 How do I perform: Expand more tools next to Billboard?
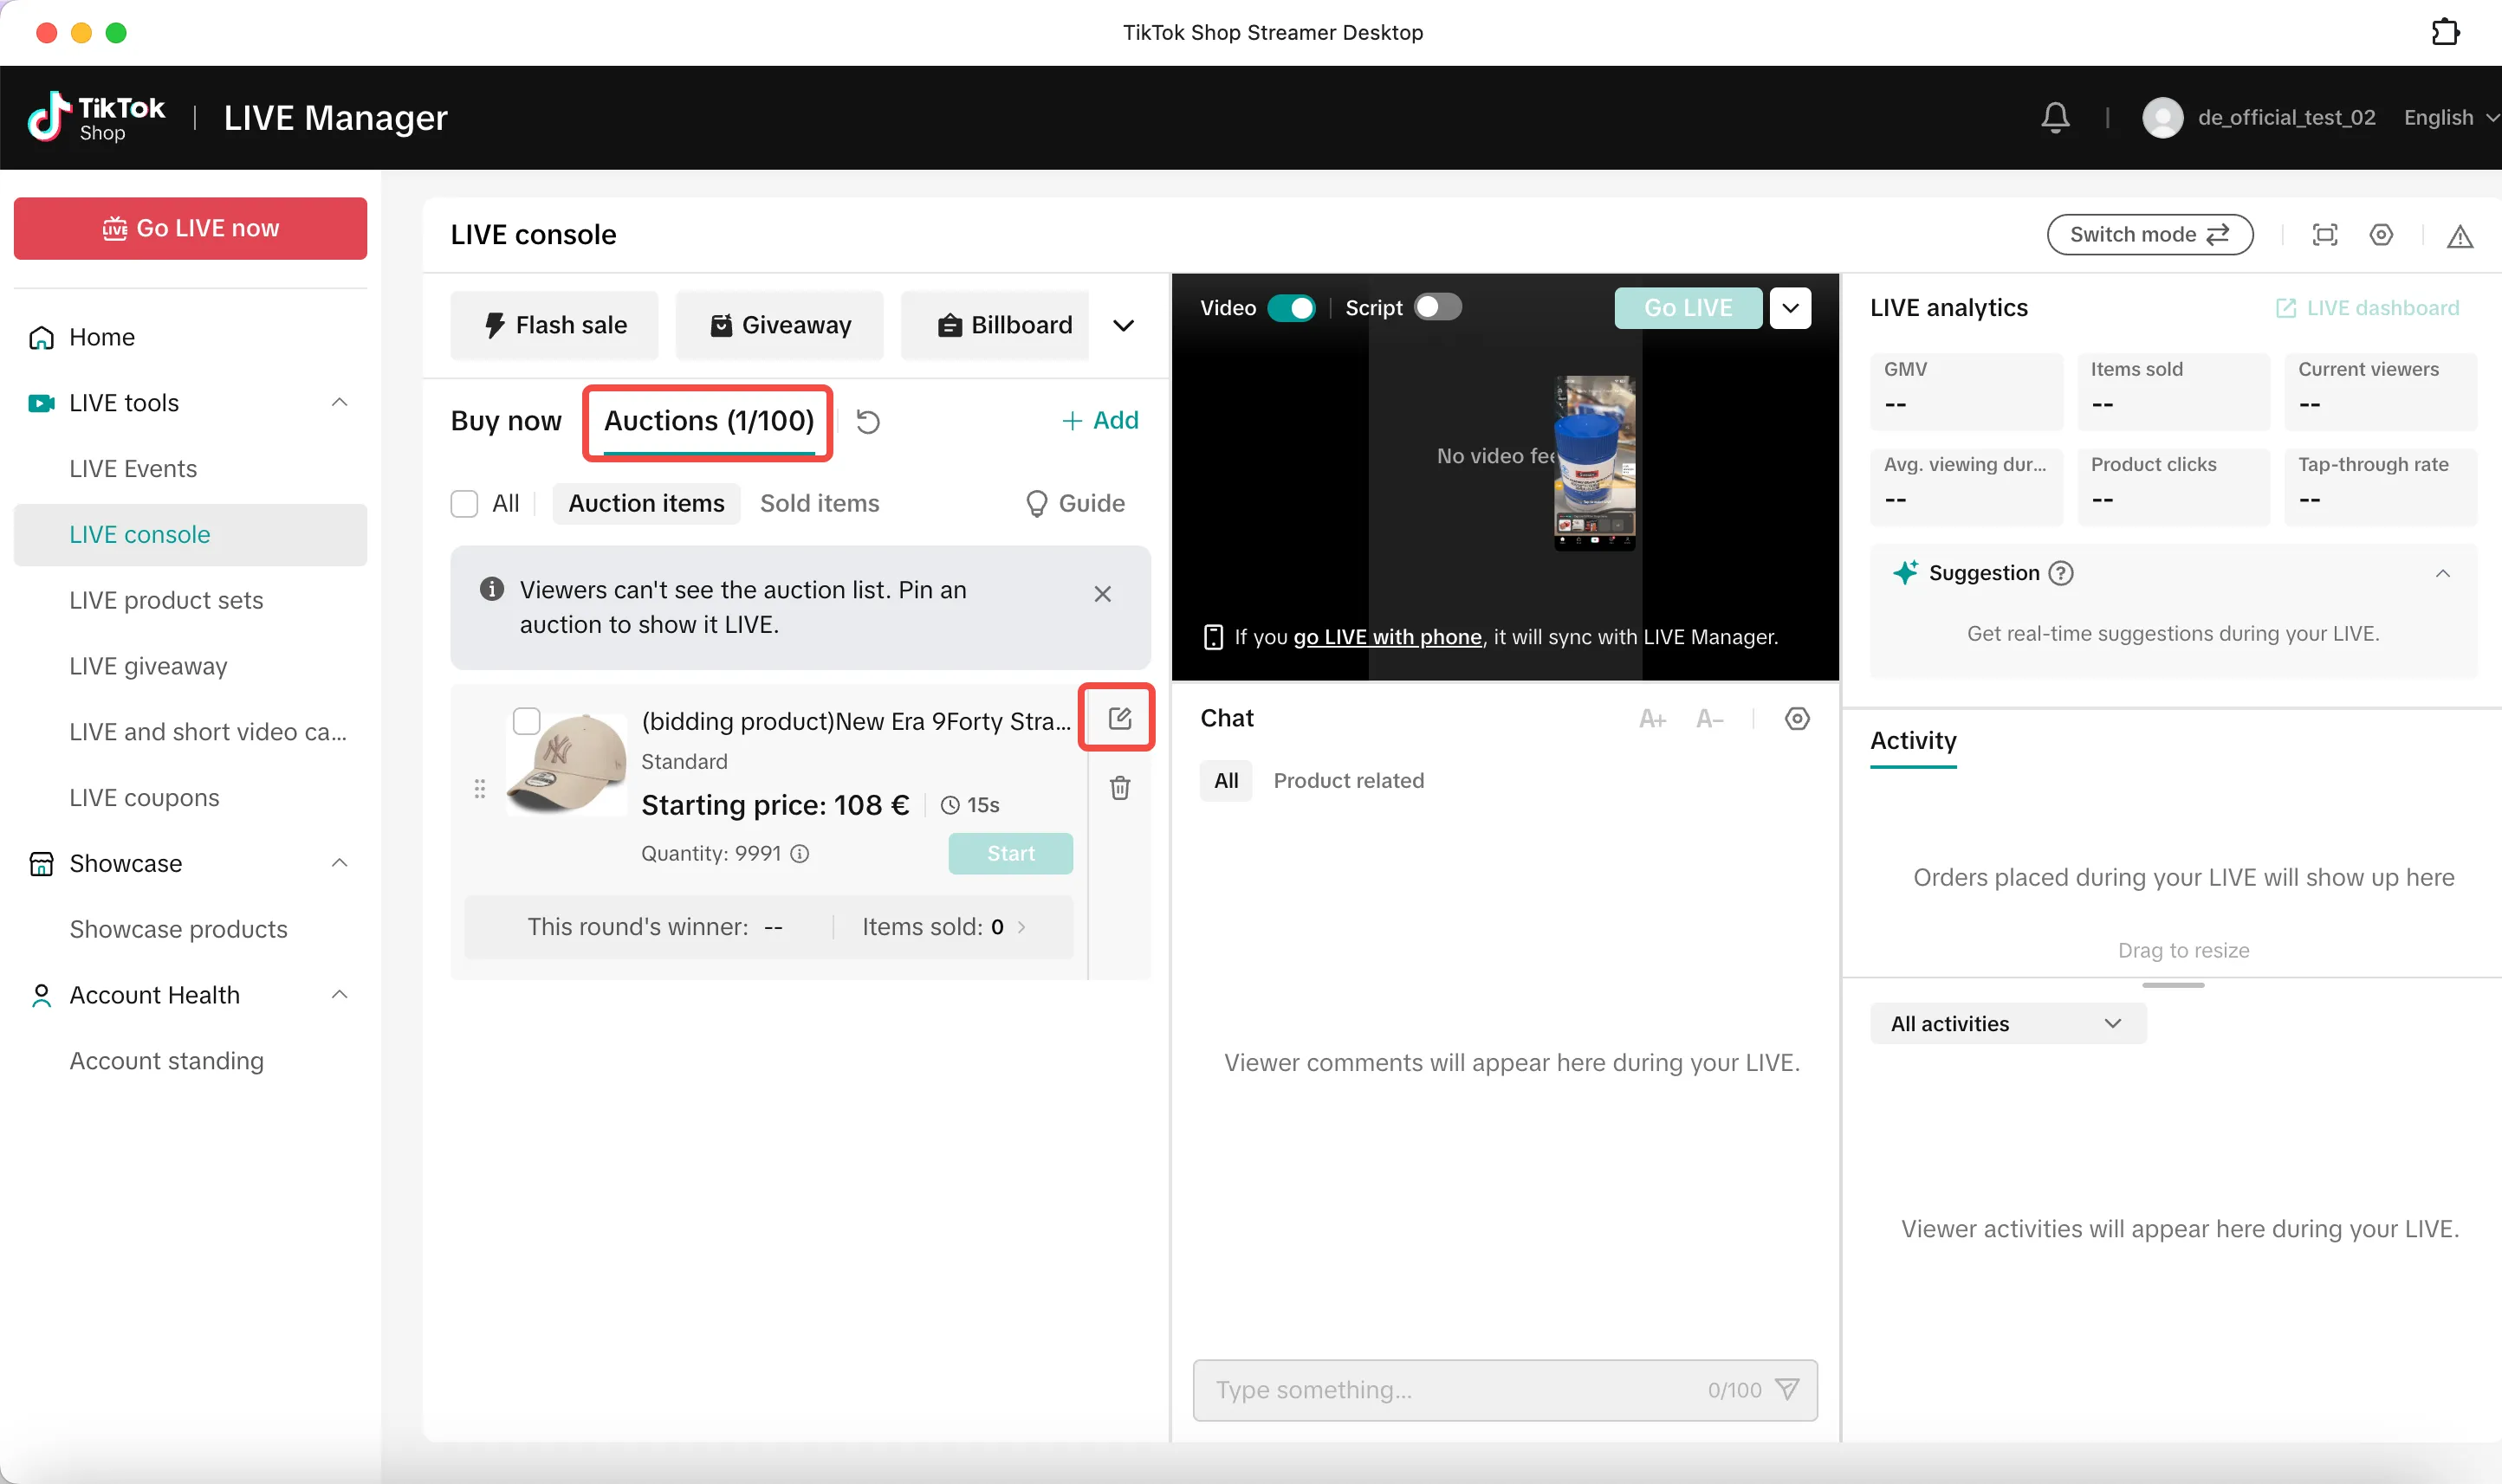point(1123,325)
